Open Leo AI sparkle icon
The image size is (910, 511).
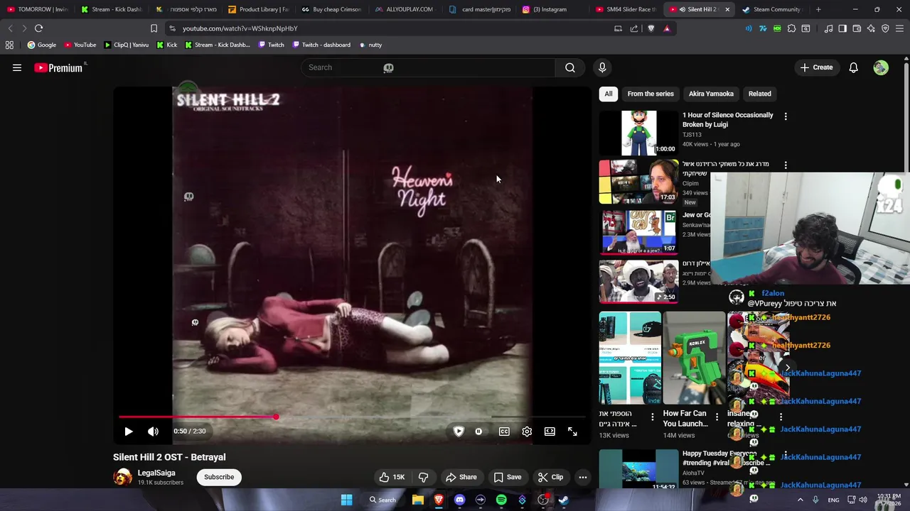coord(871,28)
